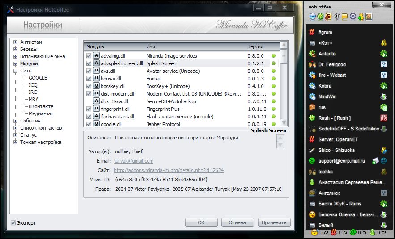Viewport: 395px width, 239px height.
Task: Uncheck the bosskey.dll module checkbox
Action: [89, 86]
